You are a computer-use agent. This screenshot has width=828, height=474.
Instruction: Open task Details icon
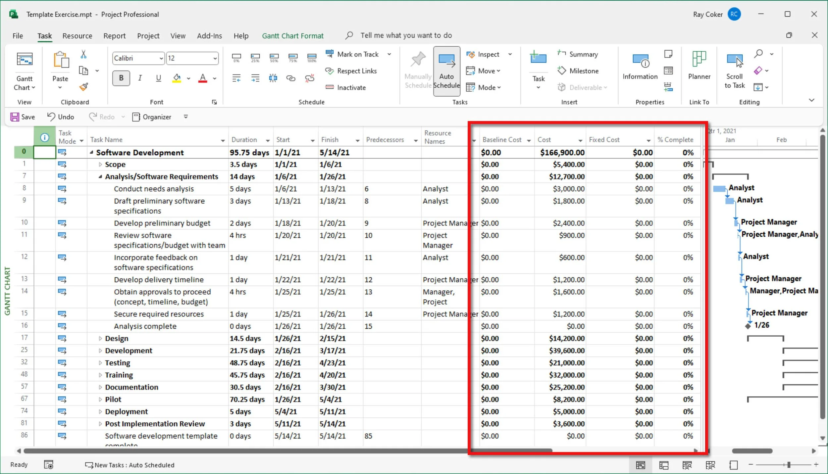click(x=668, y=71)
